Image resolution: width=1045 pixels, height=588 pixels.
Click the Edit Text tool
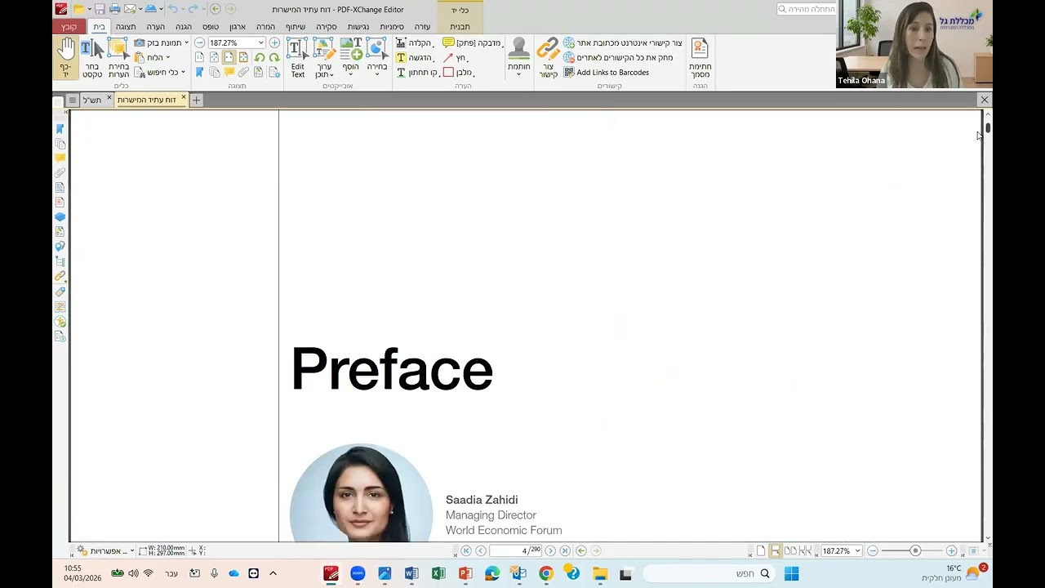pyautogui.click(x=297, y=59)
